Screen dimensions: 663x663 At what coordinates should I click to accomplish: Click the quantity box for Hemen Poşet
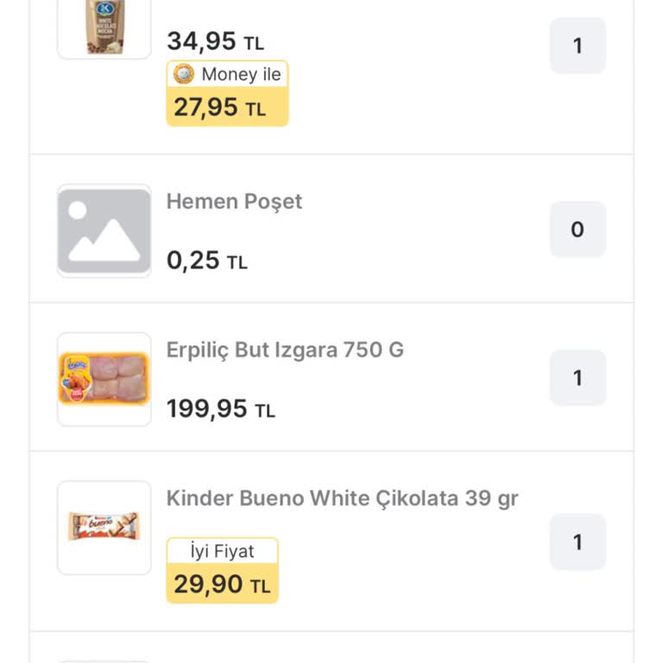click(578, 230)
